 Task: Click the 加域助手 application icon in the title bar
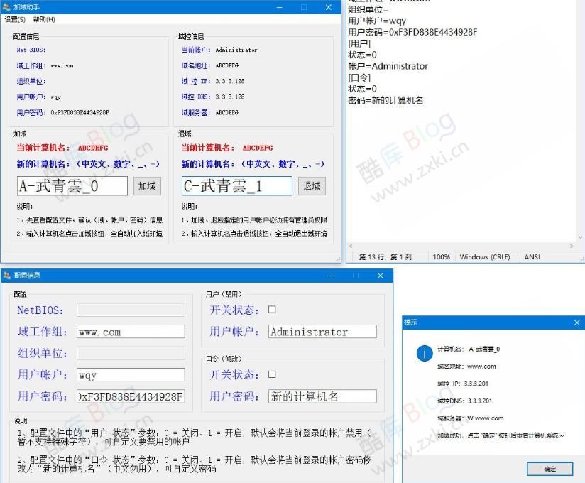[x=7, y=7]
